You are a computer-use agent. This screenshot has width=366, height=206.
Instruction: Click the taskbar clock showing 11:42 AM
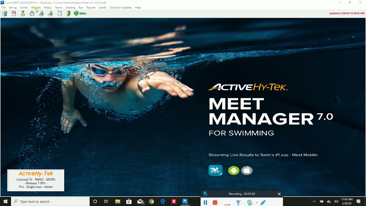(347, 201)
